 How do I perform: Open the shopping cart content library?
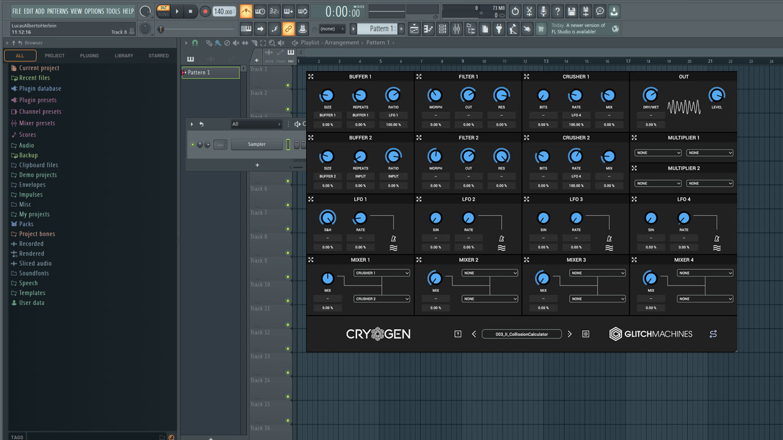pos(541,29)
